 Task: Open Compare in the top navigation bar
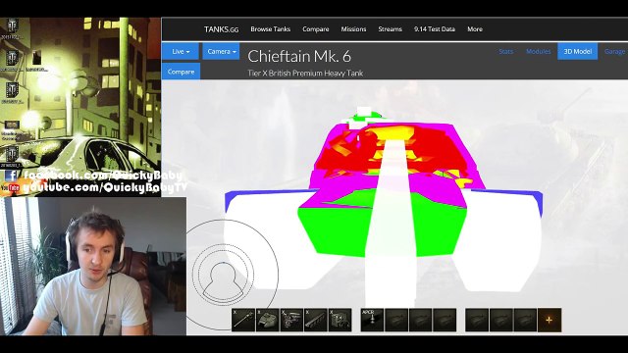coord(316,29)
